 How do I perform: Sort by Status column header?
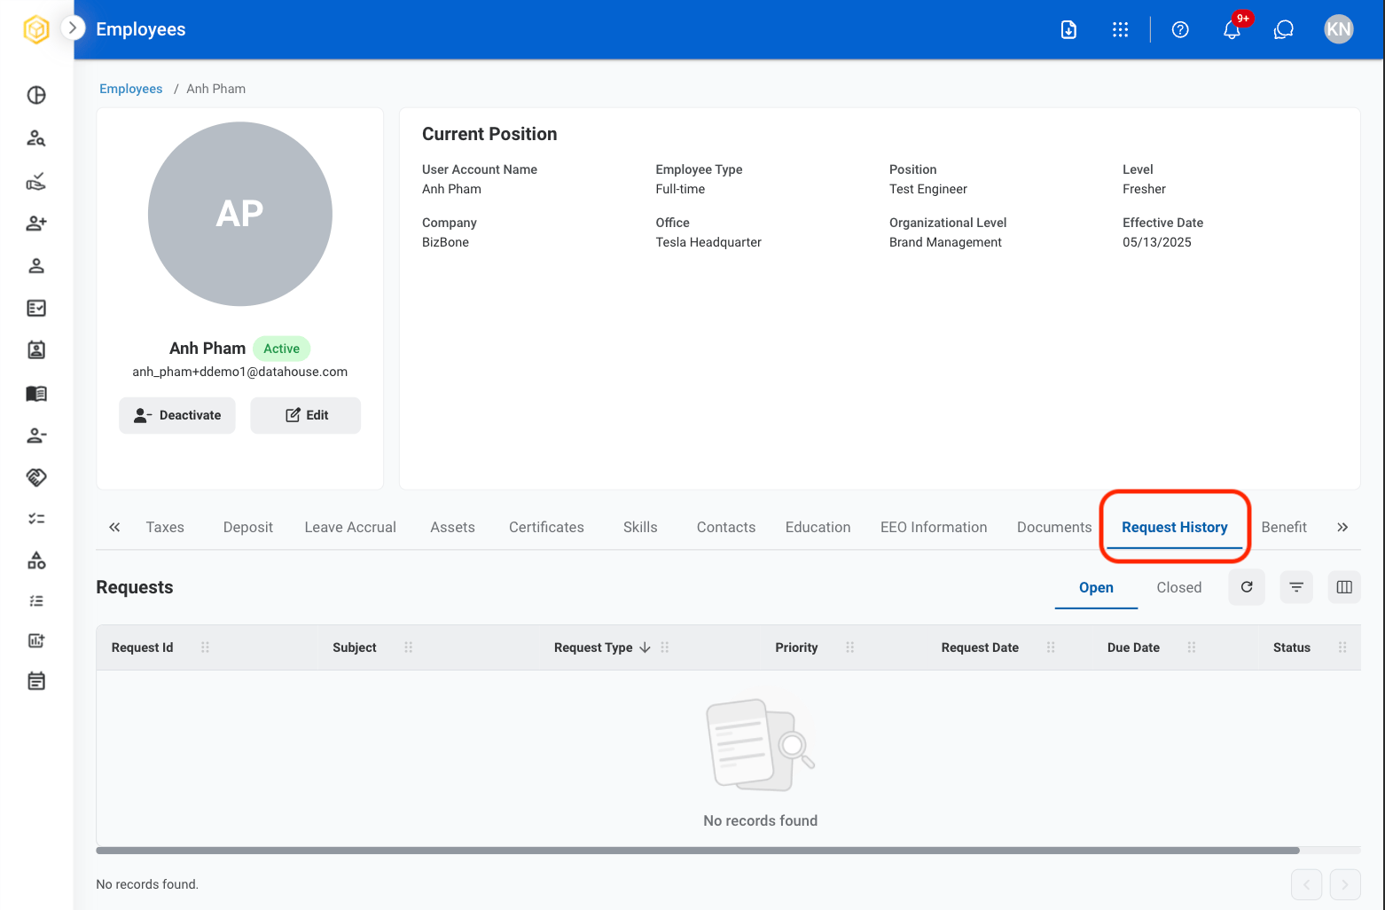[1292, 647]
